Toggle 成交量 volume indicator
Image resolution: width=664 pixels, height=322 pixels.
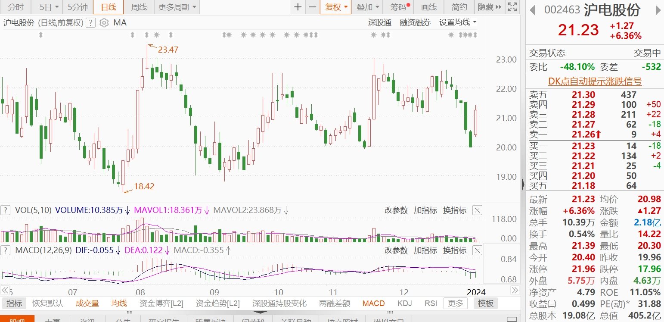pyautogui.click(x=87, y=303)
